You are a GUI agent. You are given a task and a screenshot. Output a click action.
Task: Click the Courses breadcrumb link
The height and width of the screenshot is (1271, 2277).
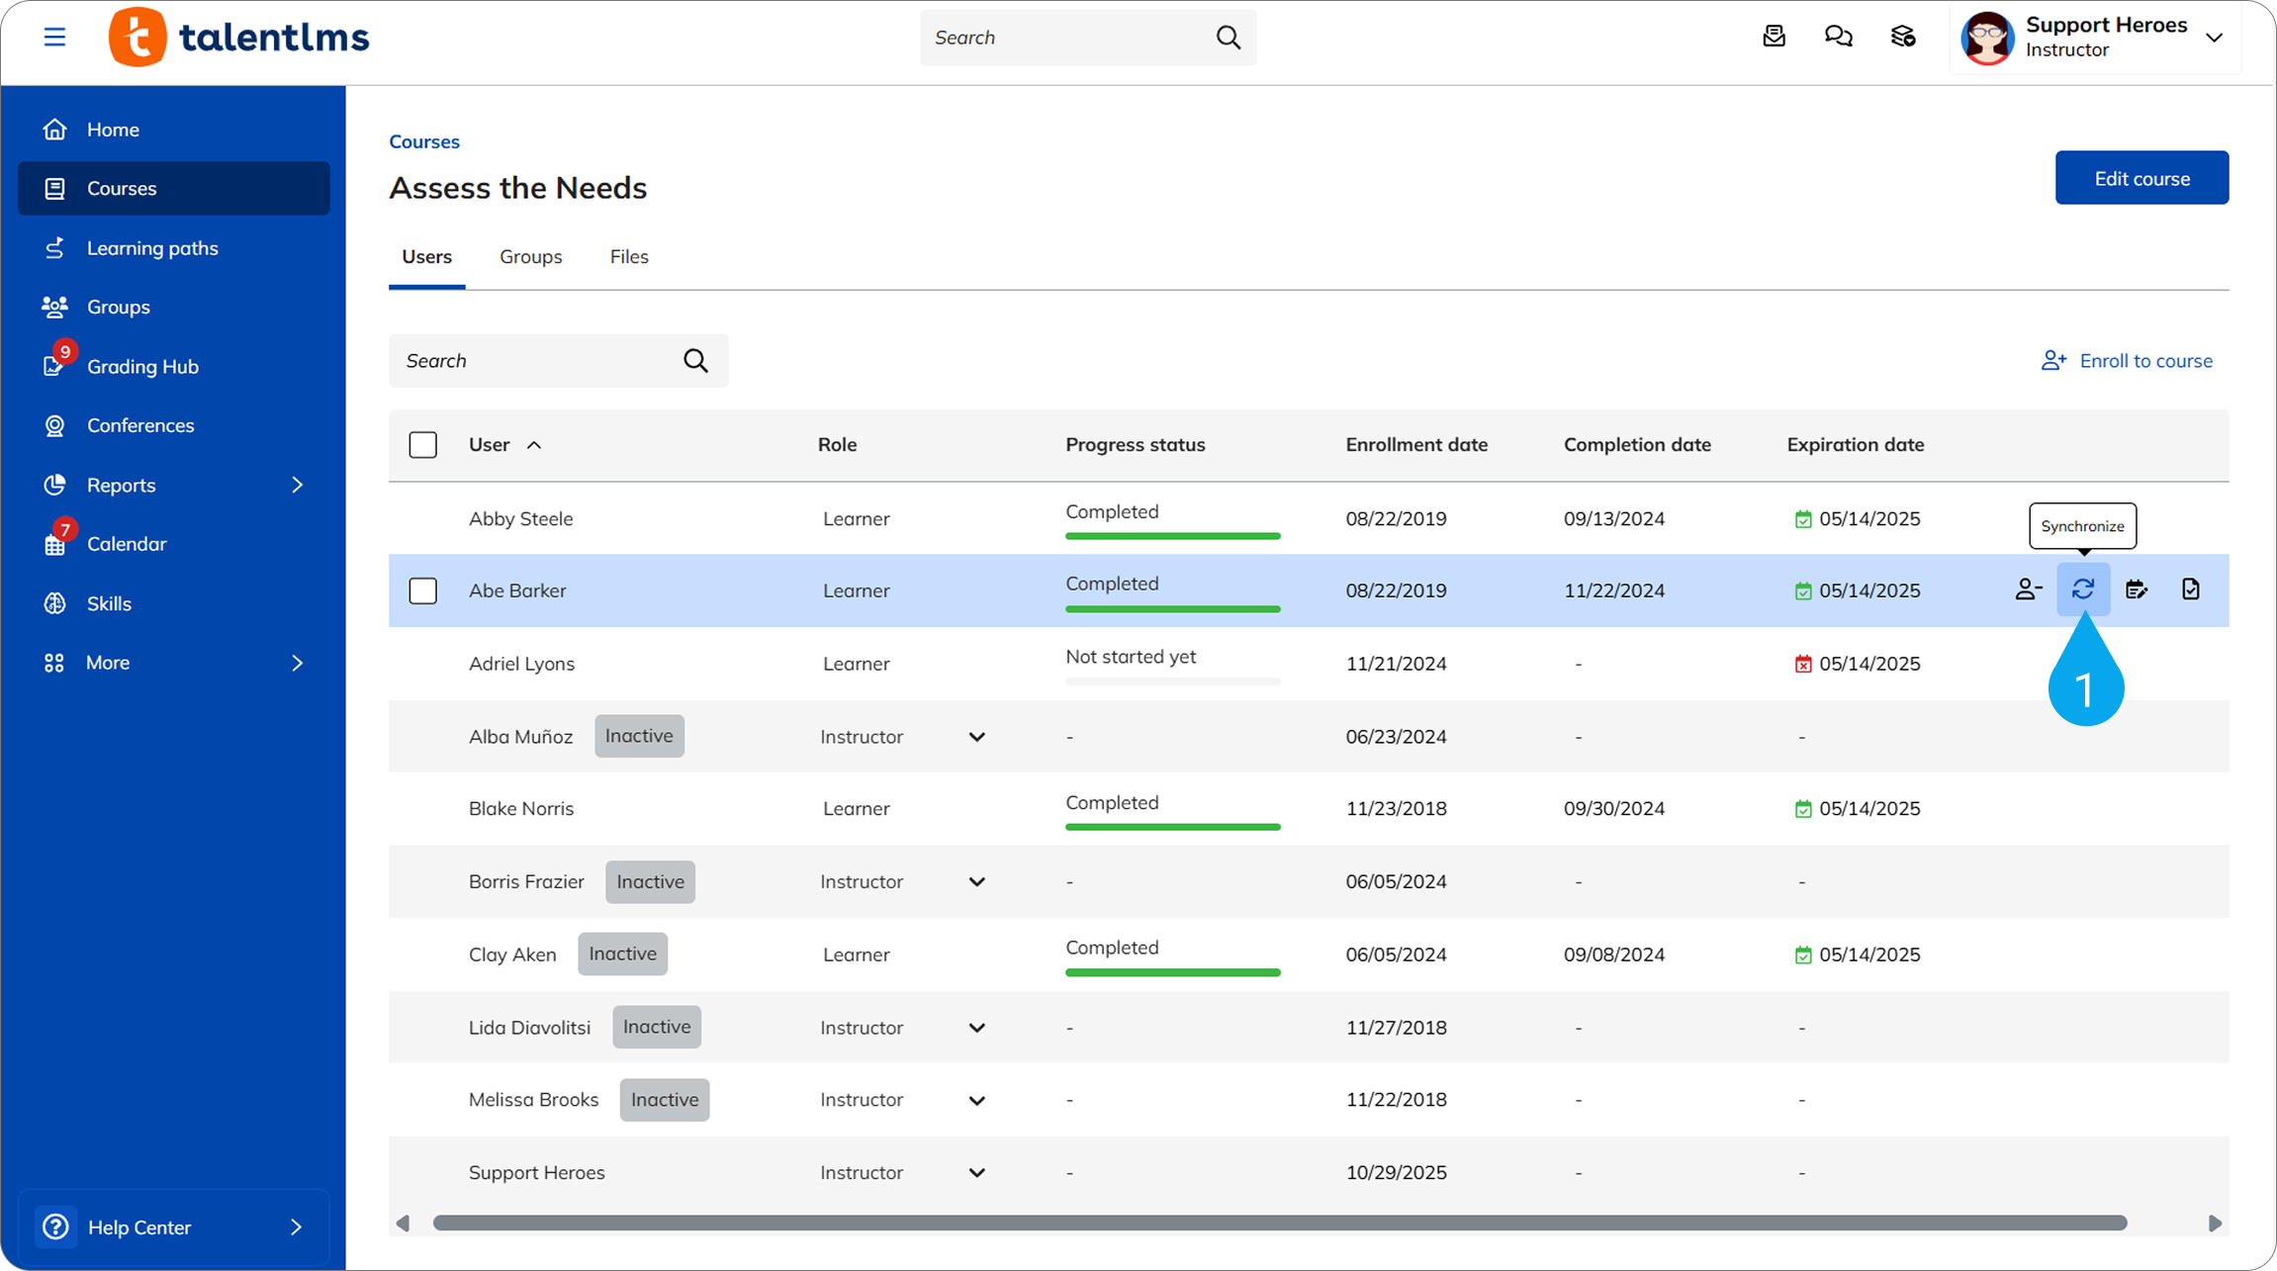(x=424, y=141)
